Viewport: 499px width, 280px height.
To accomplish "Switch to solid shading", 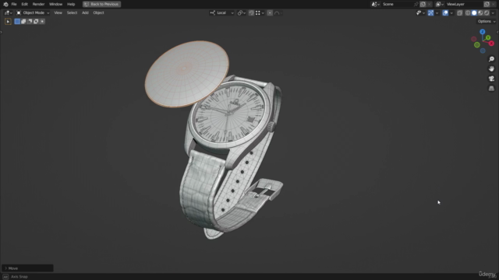I will pos(474,12).
